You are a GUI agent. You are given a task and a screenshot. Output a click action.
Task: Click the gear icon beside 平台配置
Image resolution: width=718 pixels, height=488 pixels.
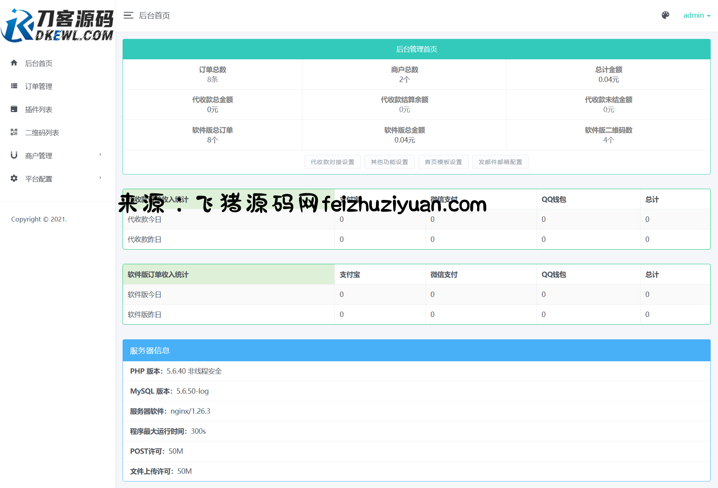coord(14,178)
